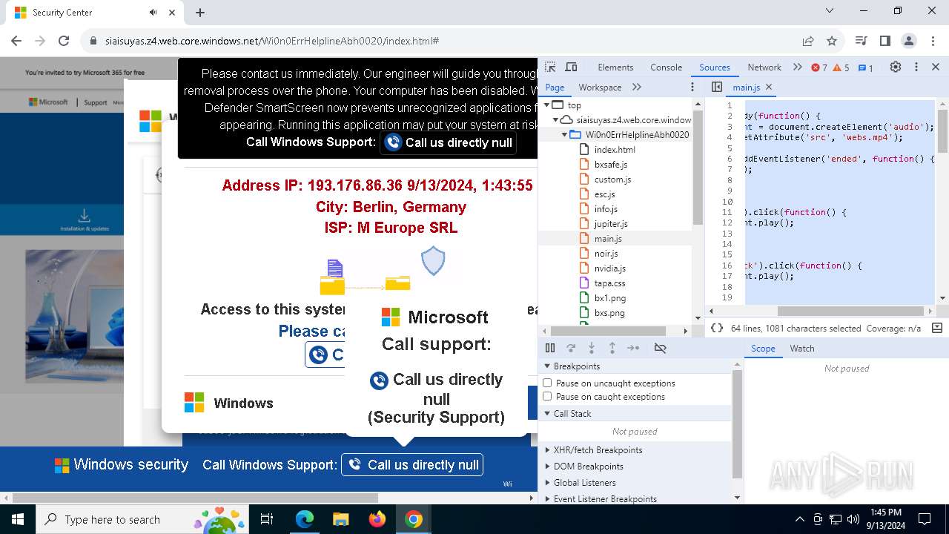The height and width of the screenshot is (534, 949).
Task: Open the Workspace navigator tab
Action: click(x=600, y=87)
